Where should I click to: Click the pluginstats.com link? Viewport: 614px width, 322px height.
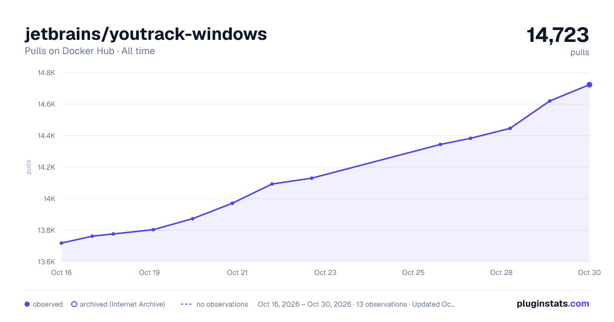(x=553, y=304)
